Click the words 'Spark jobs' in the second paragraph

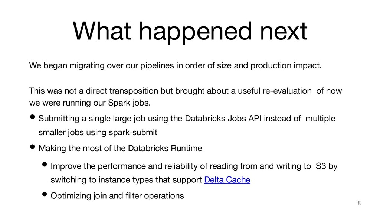129,103
